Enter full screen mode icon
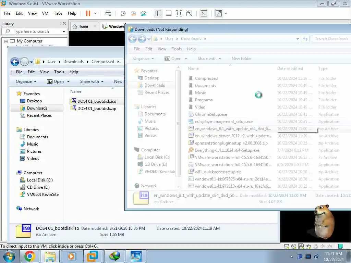The width and height of the screenshot is (351, 263). pos(179,13)
